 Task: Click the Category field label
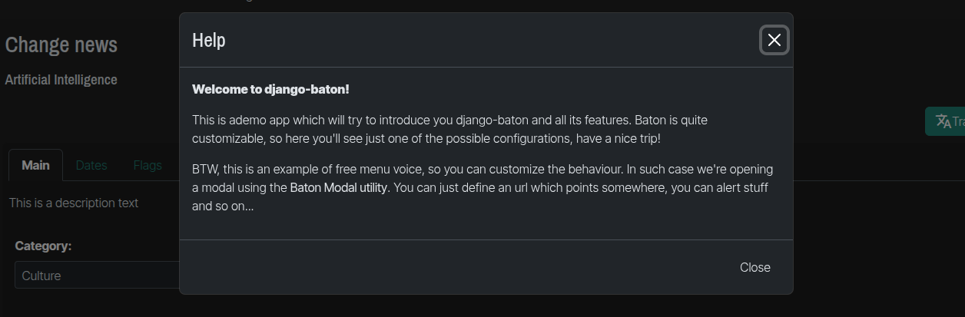tap(43, 246)
